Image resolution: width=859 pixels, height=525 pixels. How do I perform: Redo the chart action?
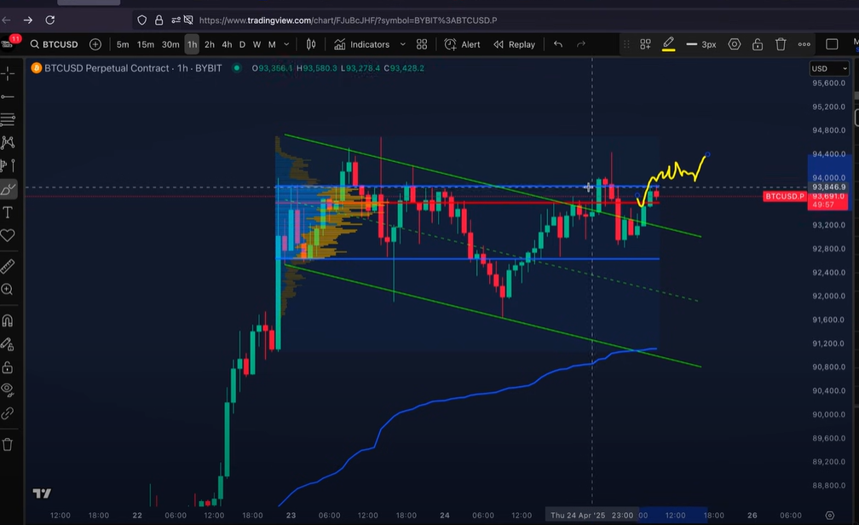point(581,44)
